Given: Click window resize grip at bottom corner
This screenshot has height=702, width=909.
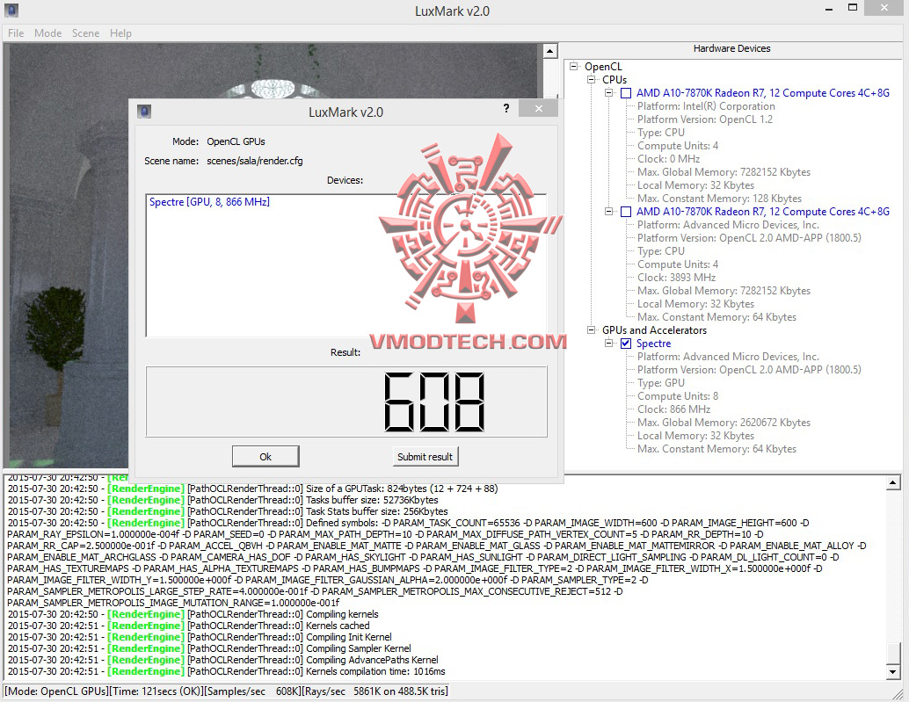Looking at the screenshot, I should click(x=898, y=693).
